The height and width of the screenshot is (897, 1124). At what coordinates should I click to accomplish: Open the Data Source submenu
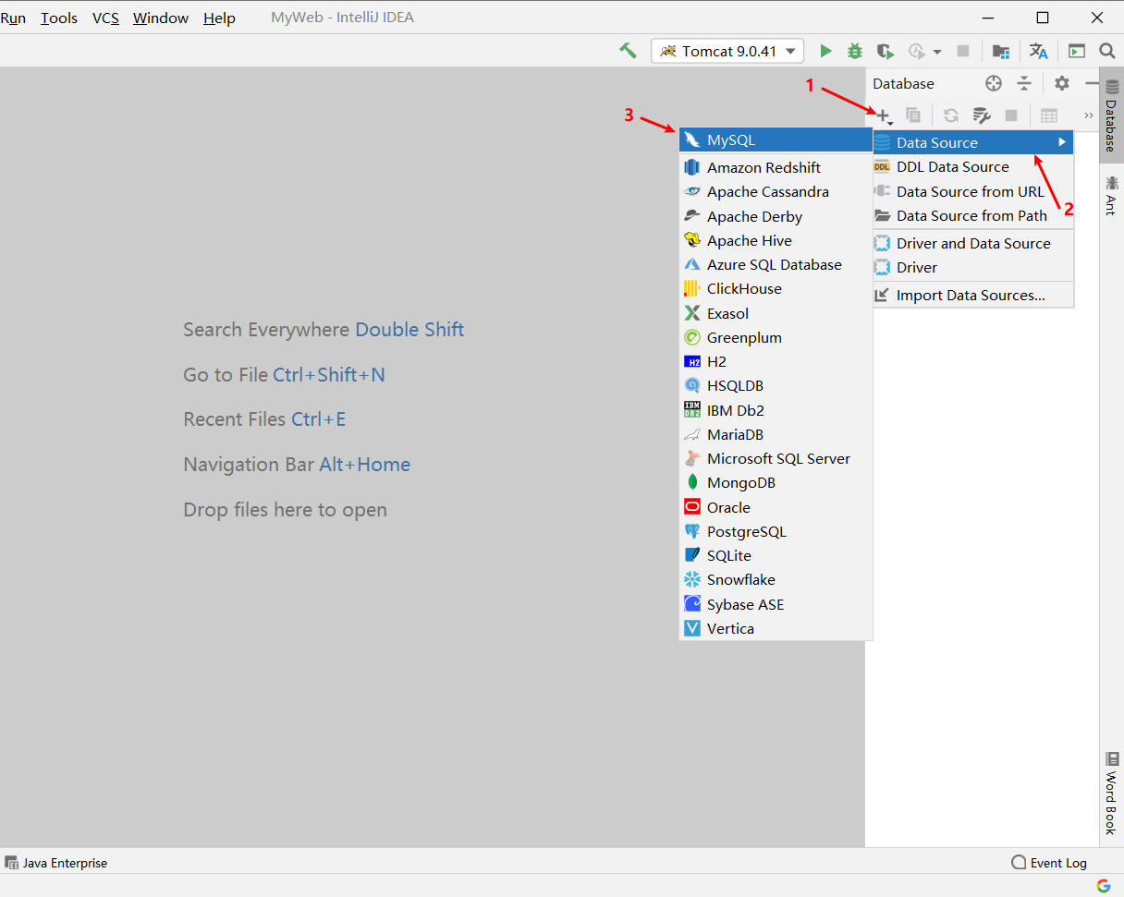pos(973,142)
